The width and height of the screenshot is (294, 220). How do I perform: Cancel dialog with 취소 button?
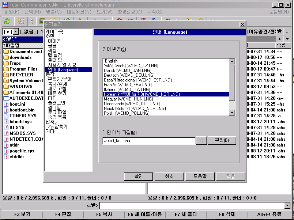(x=169, y=177)
